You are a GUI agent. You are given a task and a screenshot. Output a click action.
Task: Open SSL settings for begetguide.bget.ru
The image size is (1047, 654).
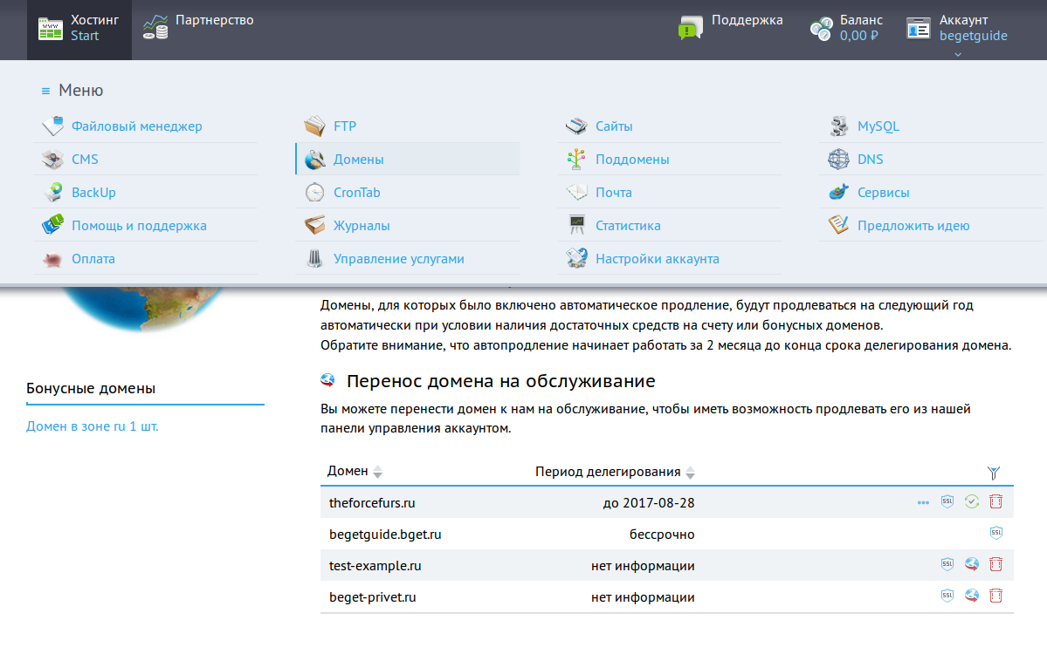pos(995,533)
